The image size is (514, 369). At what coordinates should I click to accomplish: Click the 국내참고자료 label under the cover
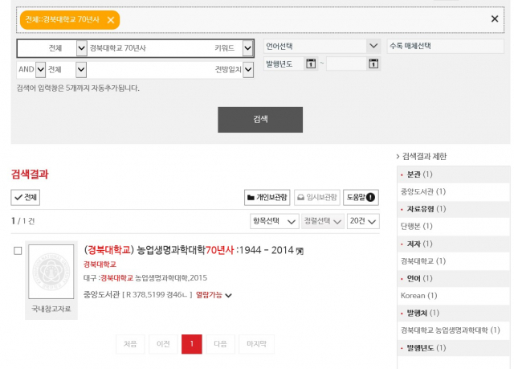coord(51,309)
